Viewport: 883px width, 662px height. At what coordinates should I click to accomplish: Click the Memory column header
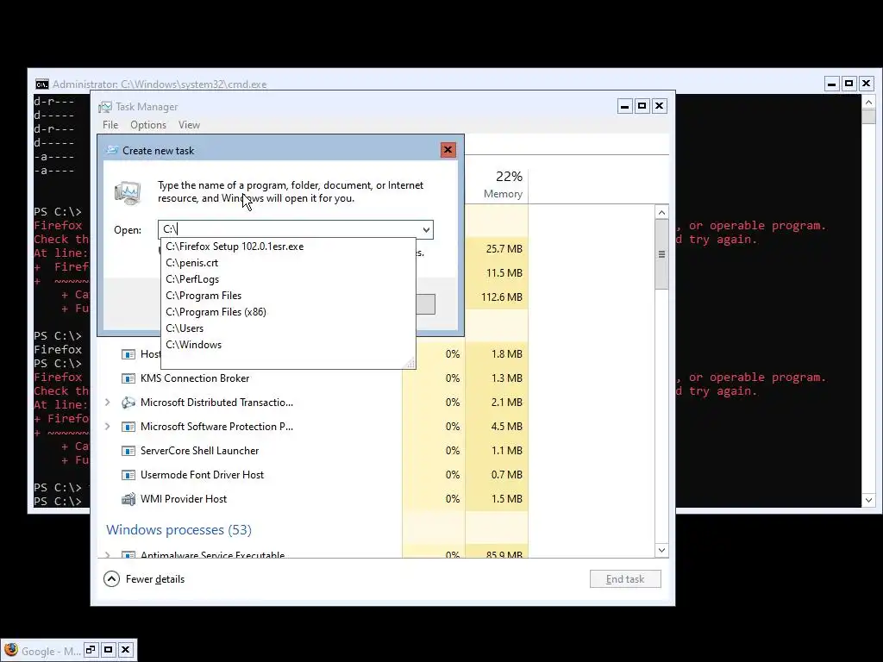(497, 184)
